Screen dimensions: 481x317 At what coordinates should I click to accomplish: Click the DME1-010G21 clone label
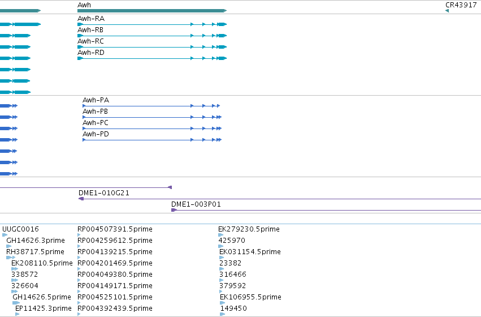(103, 193)
